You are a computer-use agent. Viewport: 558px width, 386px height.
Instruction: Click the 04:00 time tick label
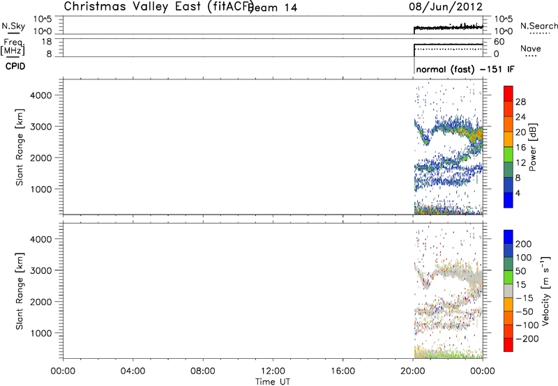pos(133,371)
